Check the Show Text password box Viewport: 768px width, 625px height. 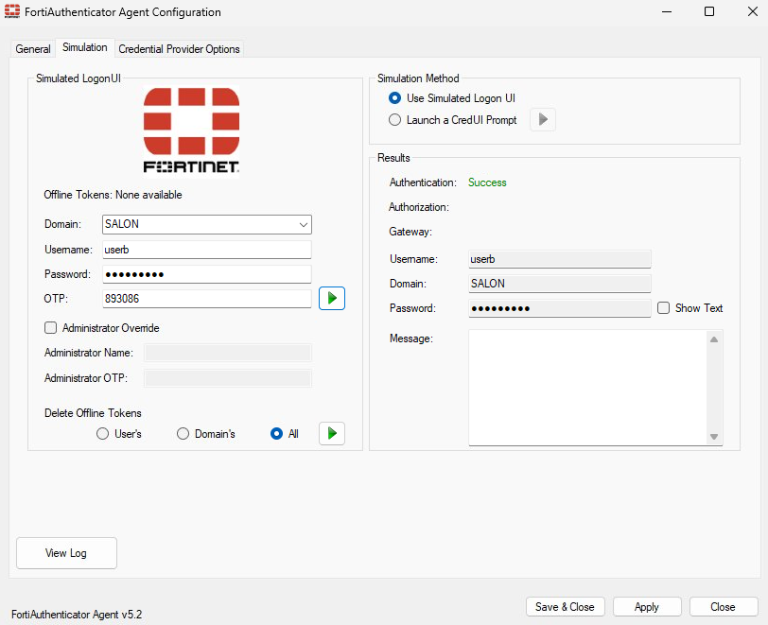(664, 308)
